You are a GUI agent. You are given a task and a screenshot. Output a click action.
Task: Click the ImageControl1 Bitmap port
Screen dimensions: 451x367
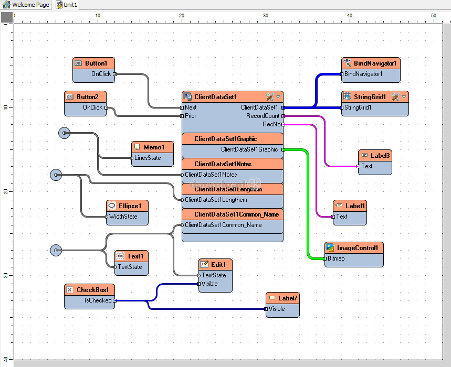click(325, 258)
